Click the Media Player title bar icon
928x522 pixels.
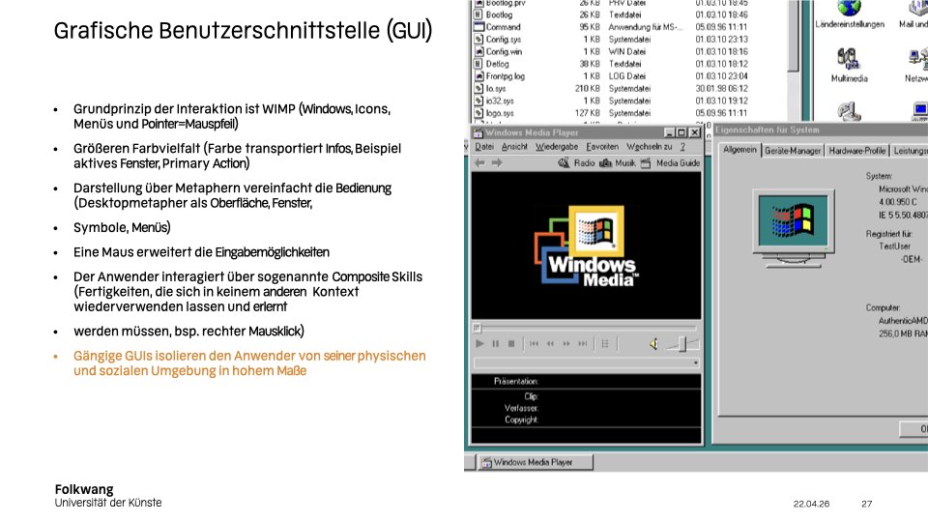pyautogui.click(x=478, y=132)
